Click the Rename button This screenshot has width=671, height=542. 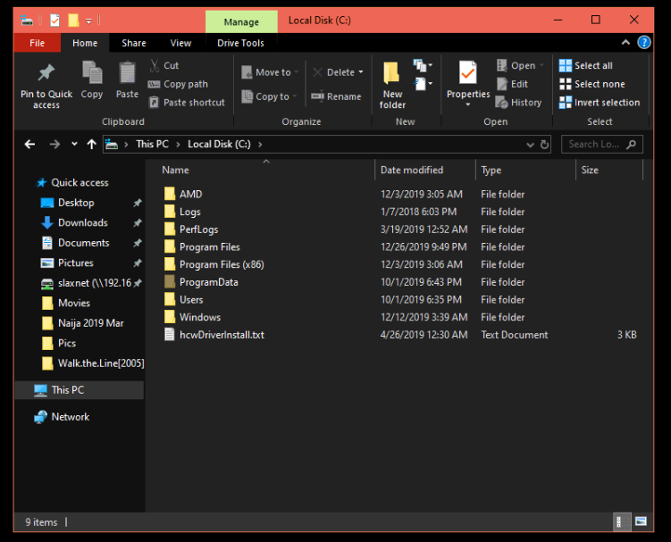pyautogui.click(x=336, y=96)
